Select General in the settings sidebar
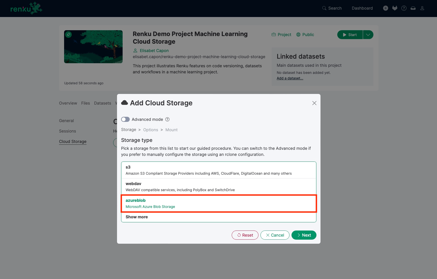Screen dimensions: 437x279 [66, 121]
